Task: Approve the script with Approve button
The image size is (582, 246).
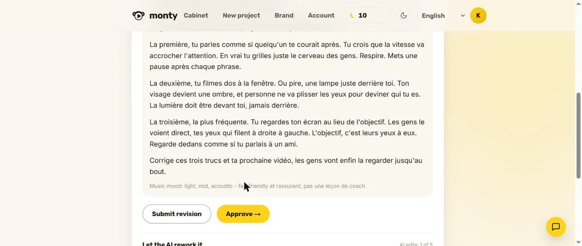Action: 243,214
